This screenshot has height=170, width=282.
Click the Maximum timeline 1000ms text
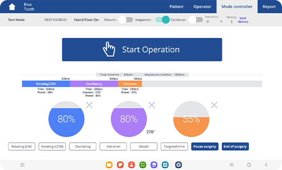pos(164,75)
